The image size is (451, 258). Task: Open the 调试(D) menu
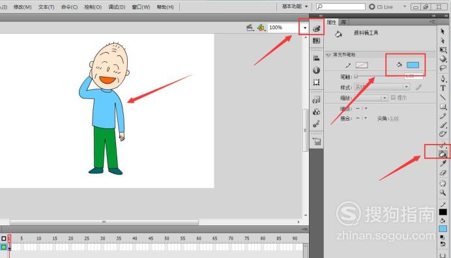click(x=117, y=7)
